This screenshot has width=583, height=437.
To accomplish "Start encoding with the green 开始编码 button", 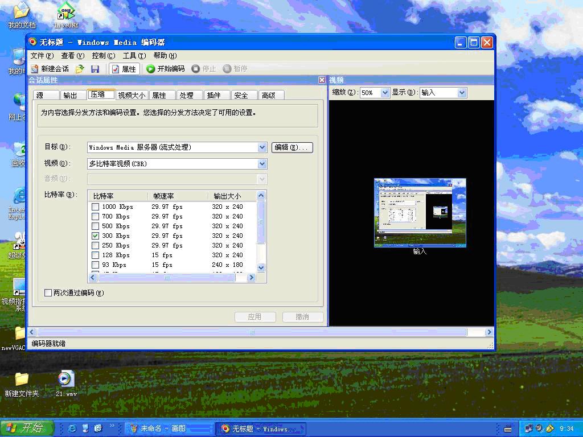I will 166,69.
